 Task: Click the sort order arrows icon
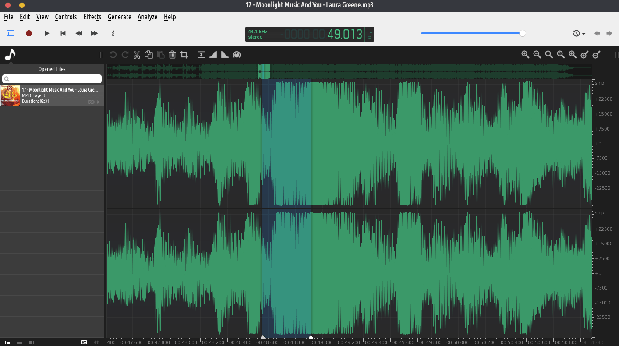[96, 342]
